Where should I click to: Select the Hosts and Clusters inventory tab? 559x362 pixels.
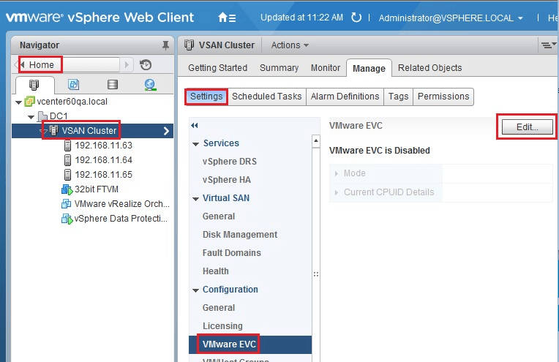(x=34, y=85)
